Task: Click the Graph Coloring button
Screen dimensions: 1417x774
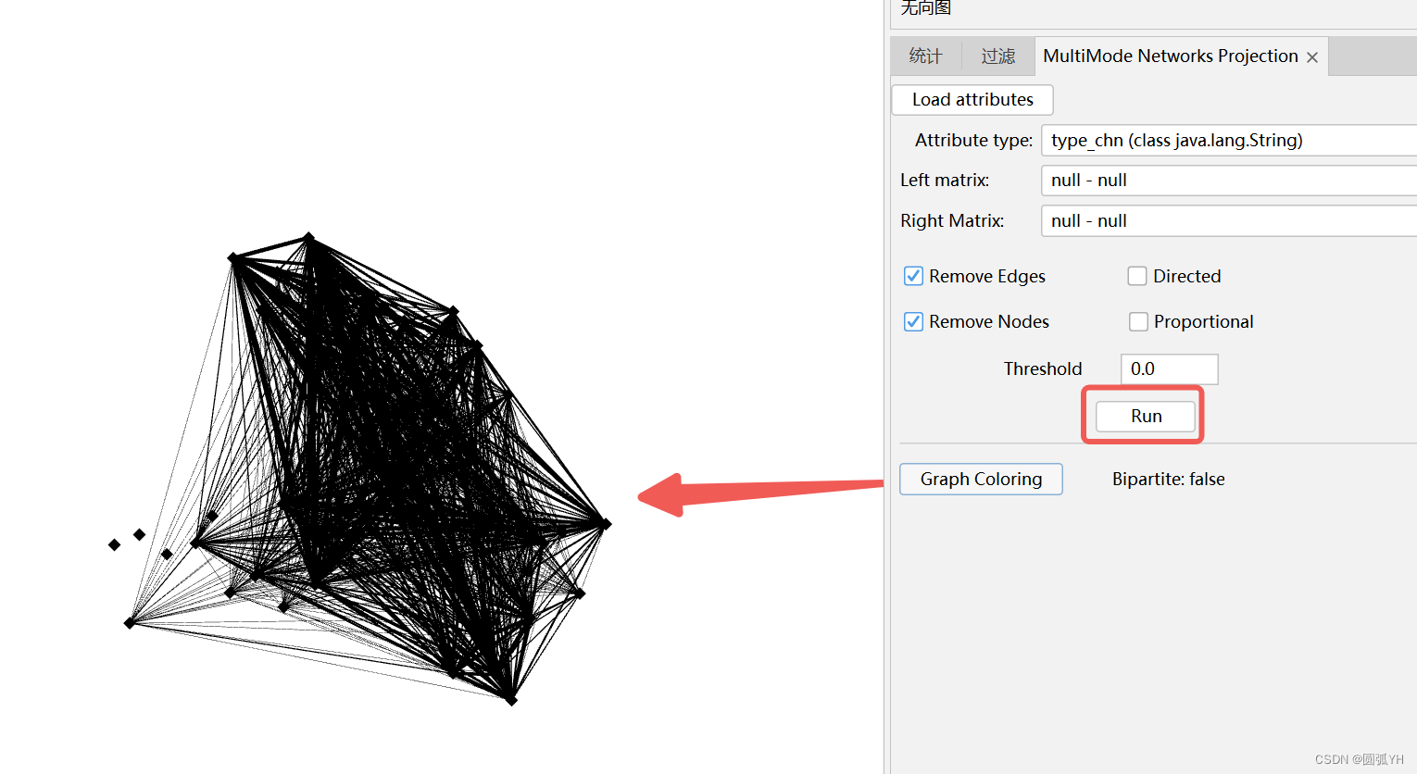Action: click(980, 479)
